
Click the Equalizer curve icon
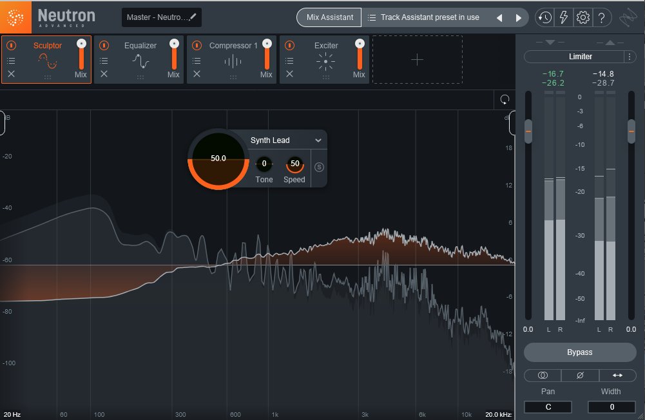pyautogui.click(x=140, y=61)
